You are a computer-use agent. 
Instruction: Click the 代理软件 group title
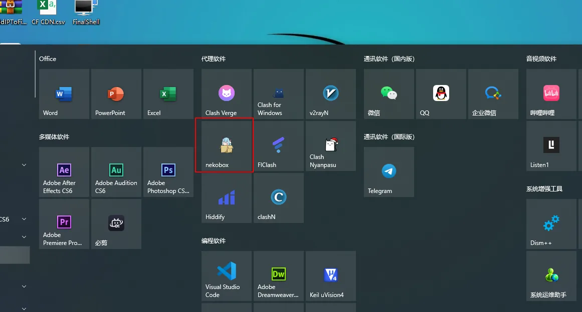point(214,59)
